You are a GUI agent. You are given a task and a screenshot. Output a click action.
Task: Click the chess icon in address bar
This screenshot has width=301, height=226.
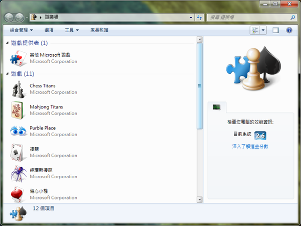(34, 17)
